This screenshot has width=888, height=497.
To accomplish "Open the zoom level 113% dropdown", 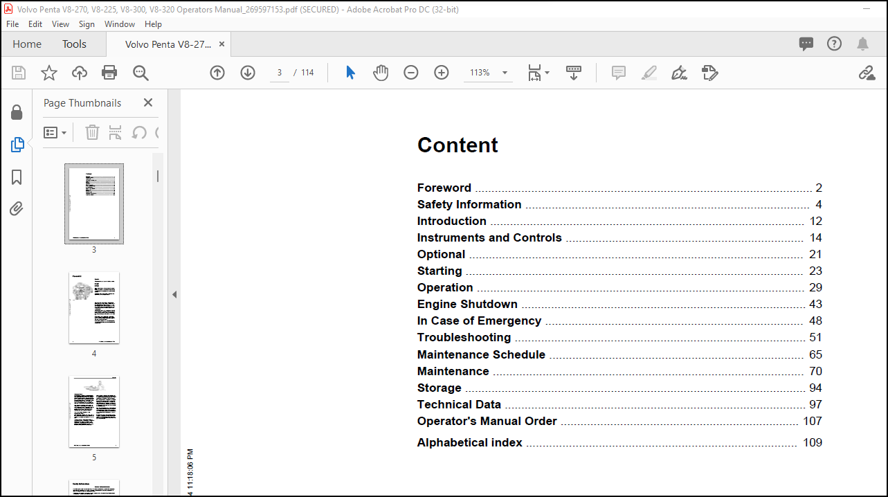I will [489, 73].
